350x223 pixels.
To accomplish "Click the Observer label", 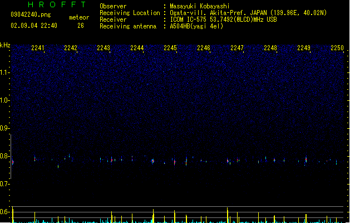I will (113, 6).
